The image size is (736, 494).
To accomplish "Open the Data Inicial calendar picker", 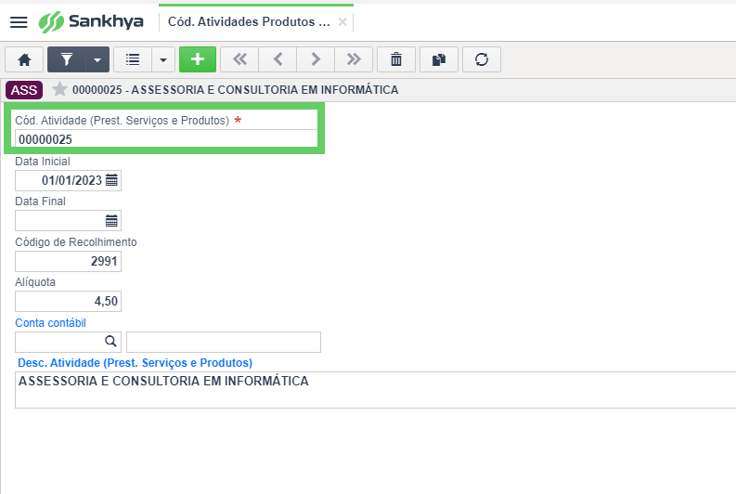I will (x=111, y=180).
